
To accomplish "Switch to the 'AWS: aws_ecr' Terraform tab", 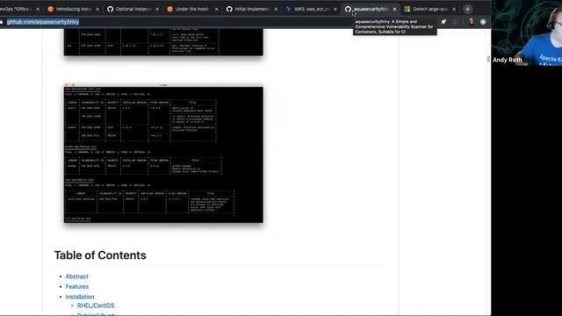I will (311, 9).
